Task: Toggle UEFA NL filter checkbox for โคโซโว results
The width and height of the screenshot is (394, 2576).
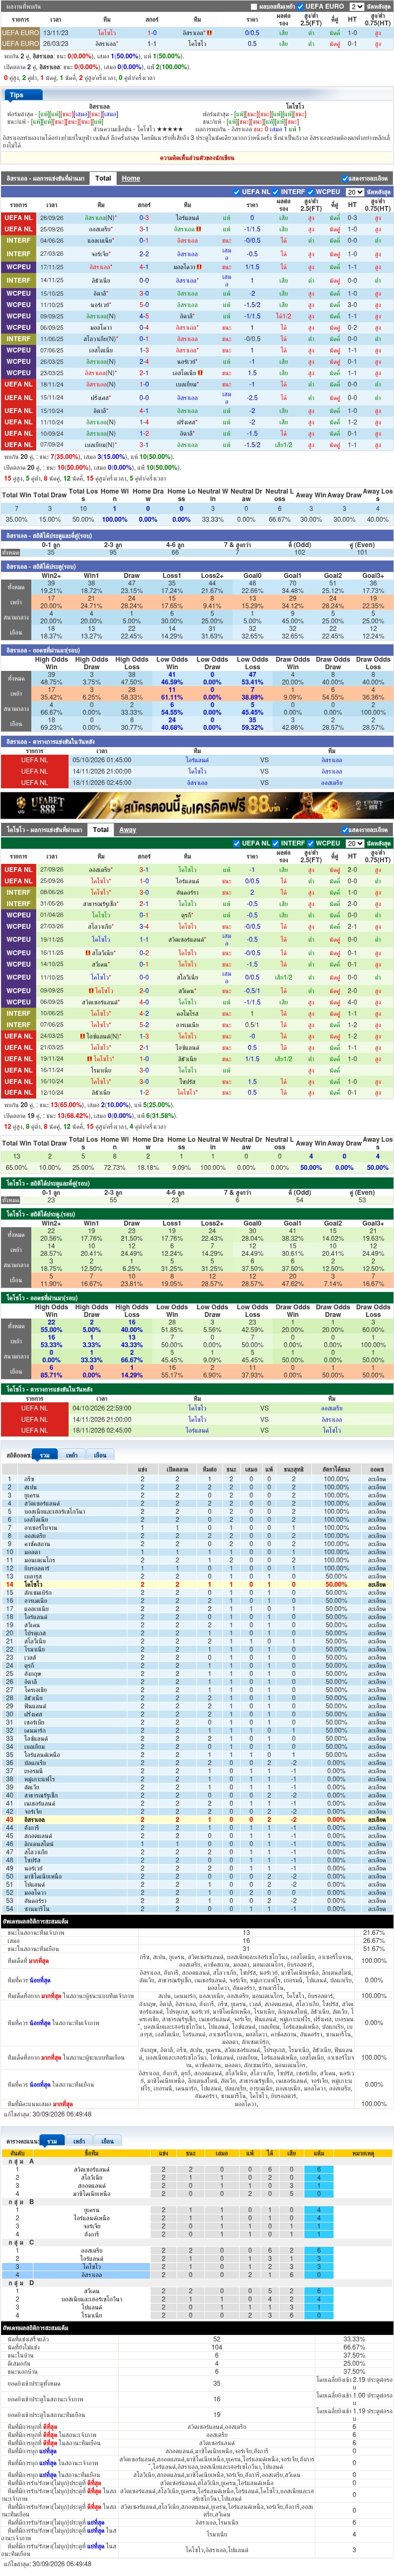Action: pyautogui.click(x=237, y=843)
